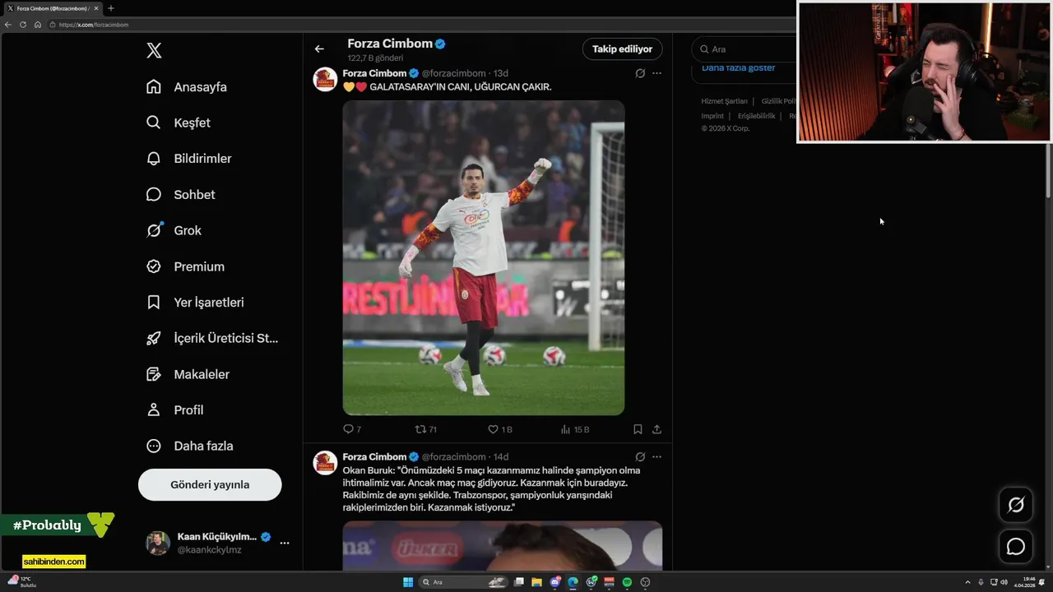Image resolution: width=1053 pixels, height=592 pixels.
Task: Click browser home button
Action: [x=38, y=25]
